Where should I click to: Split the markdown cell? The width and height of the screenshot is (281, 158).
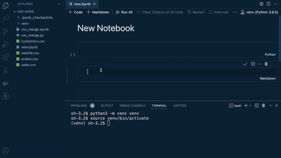point(253,64)
